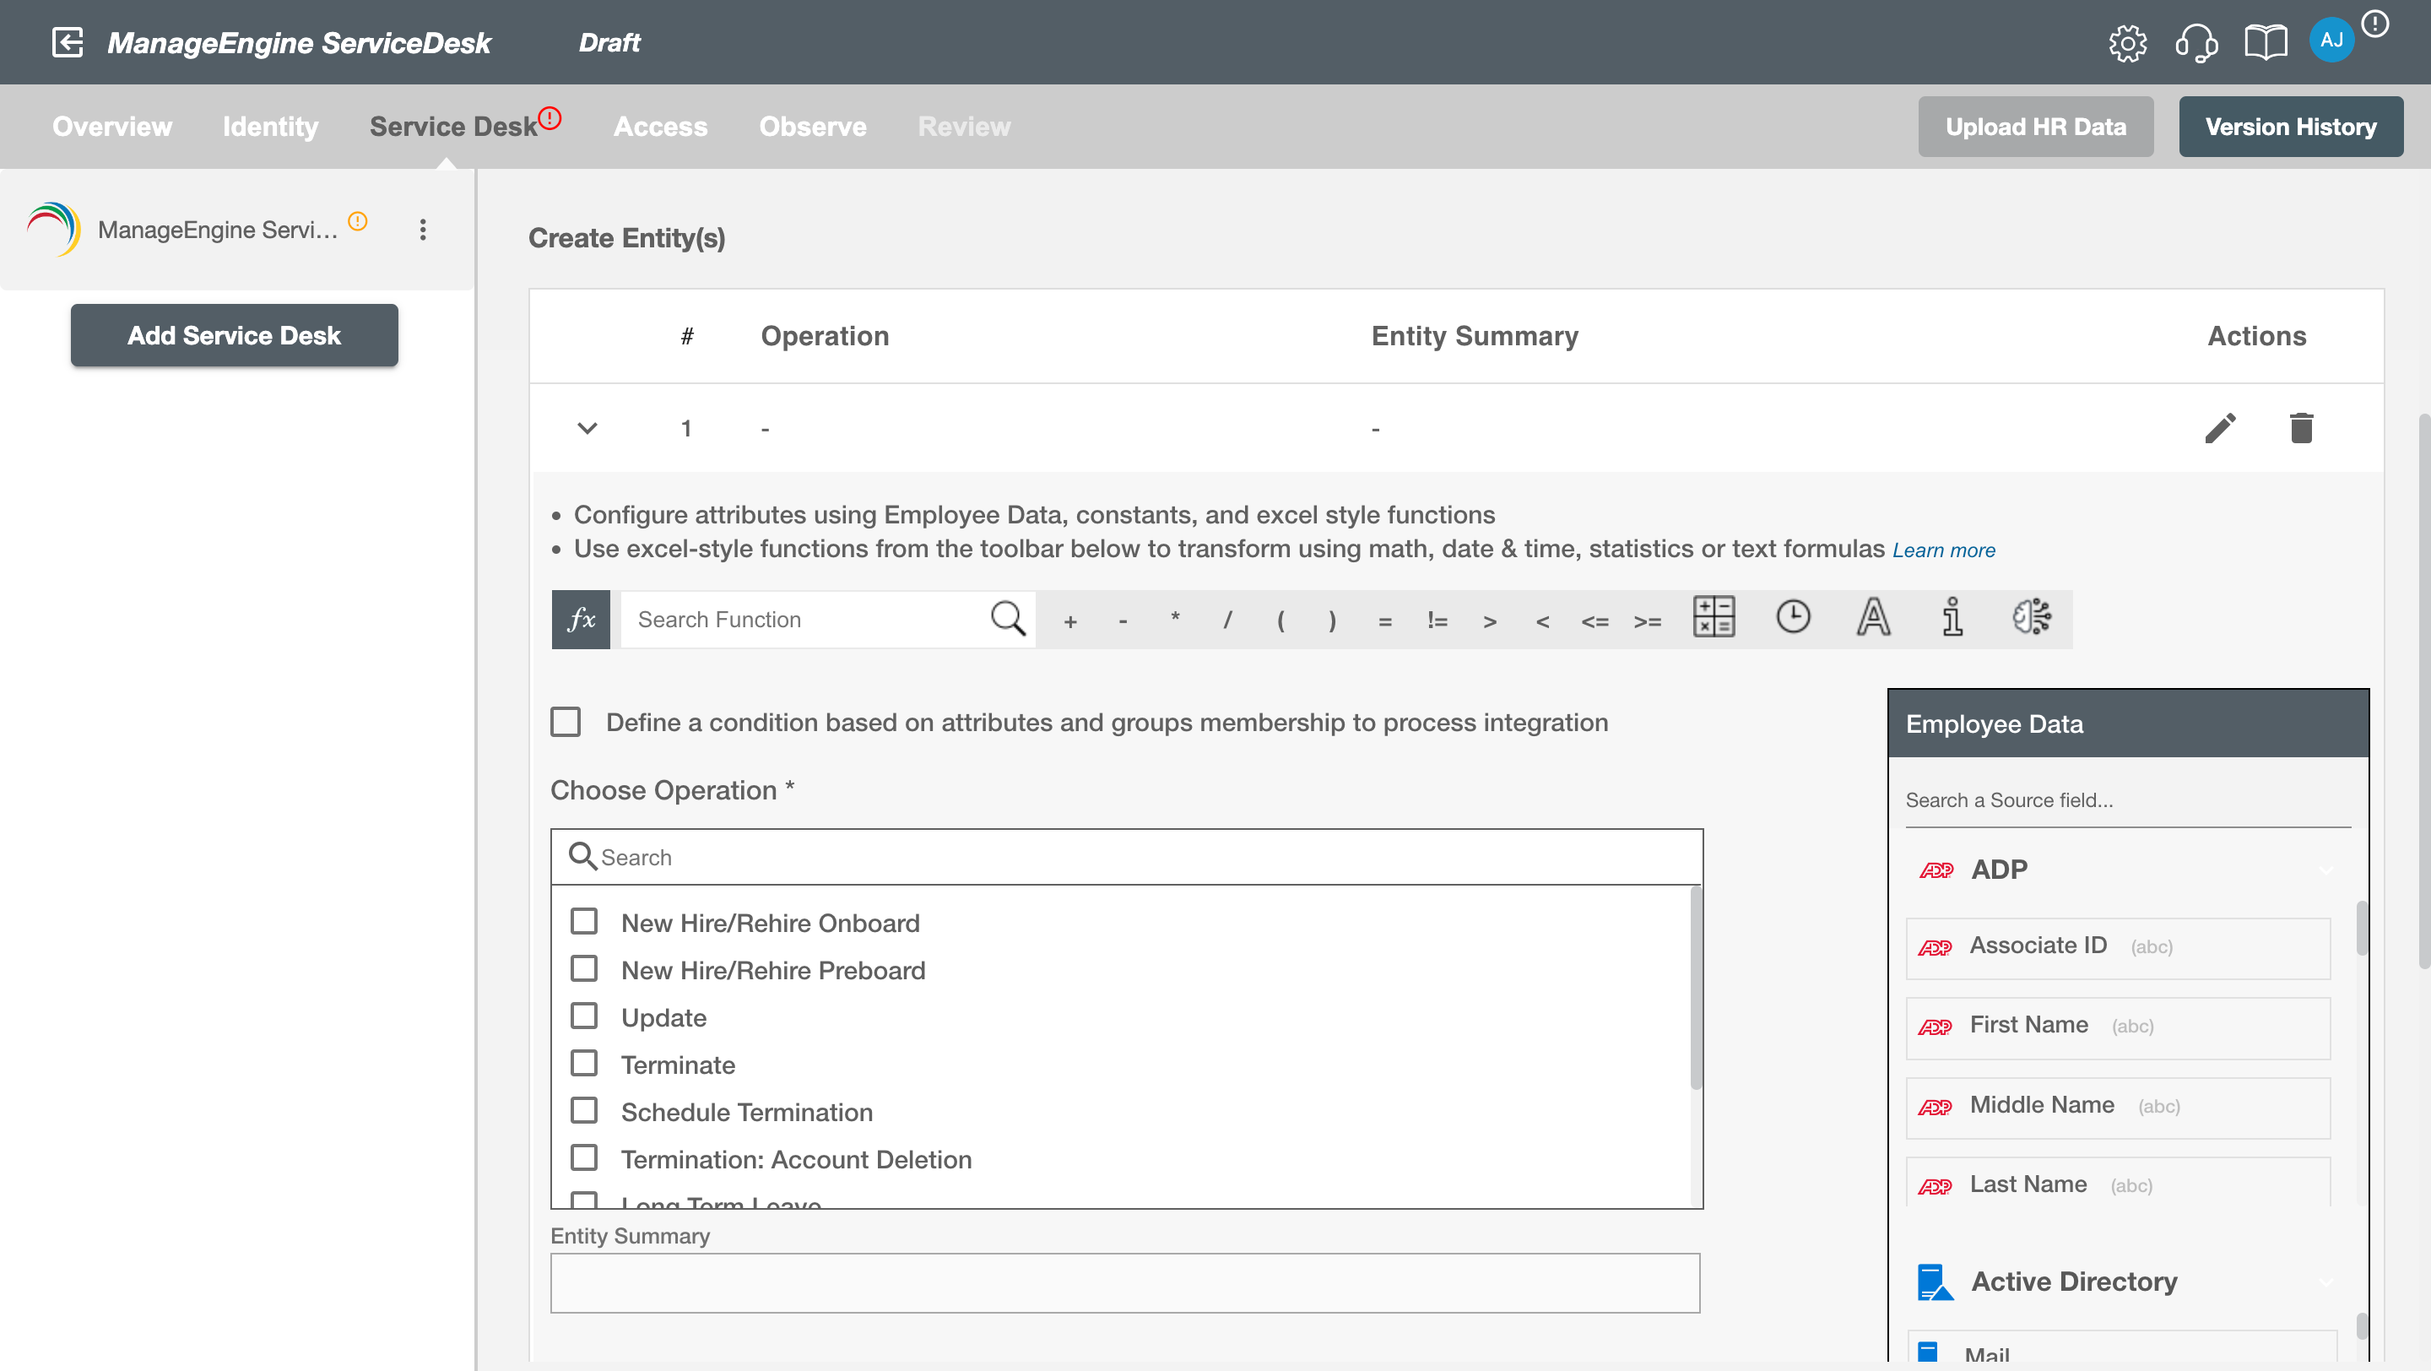
Task: Click the magnifier icon in Search Function
Action: tap(1007, 619)
